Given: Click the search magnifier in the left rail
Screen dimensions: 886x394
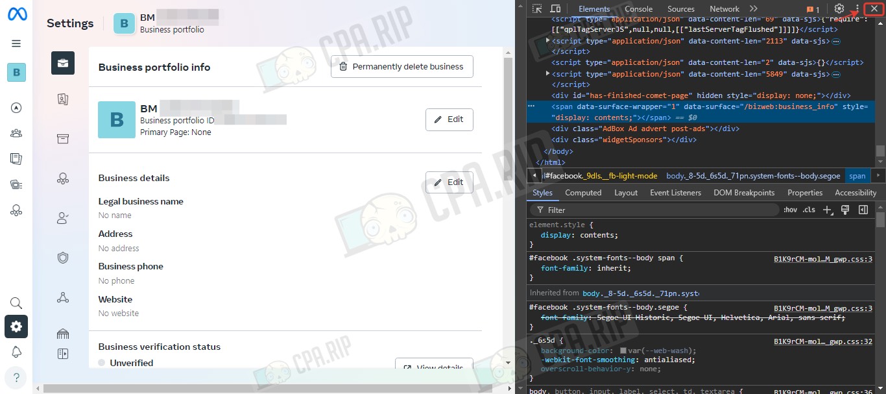Looking at the screenshot, I should pos(16,303).
